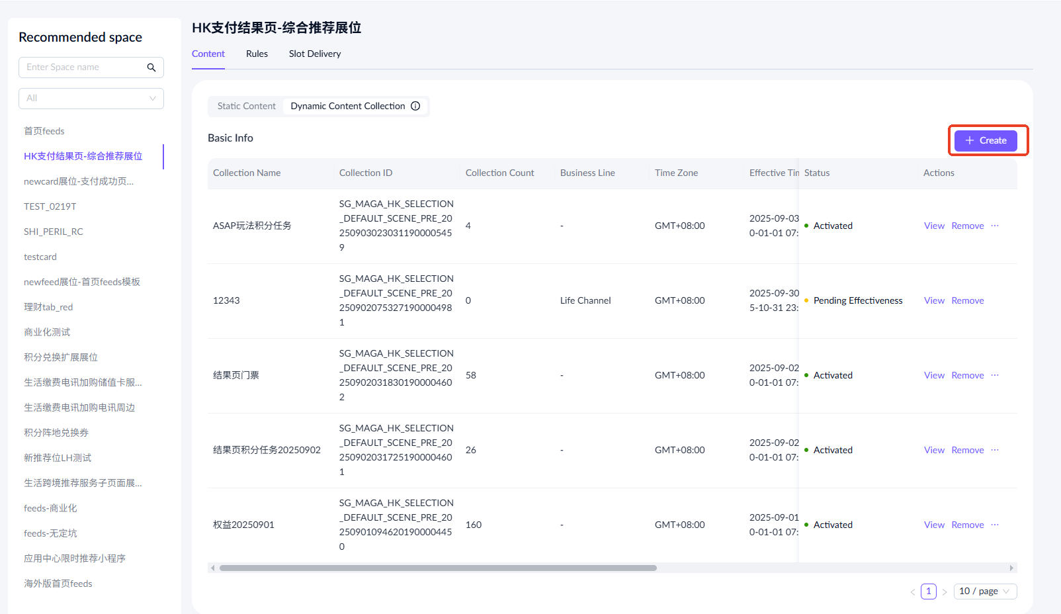View the 12343 collection
Image resolution: width=1061 pixels, height=614 pixels.
[x=934, y=300]
